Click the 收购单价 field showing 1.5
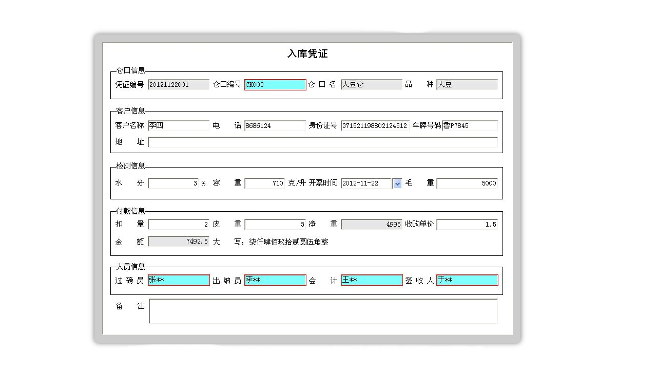This screenshot has width=657, height=370. point(467,225)
